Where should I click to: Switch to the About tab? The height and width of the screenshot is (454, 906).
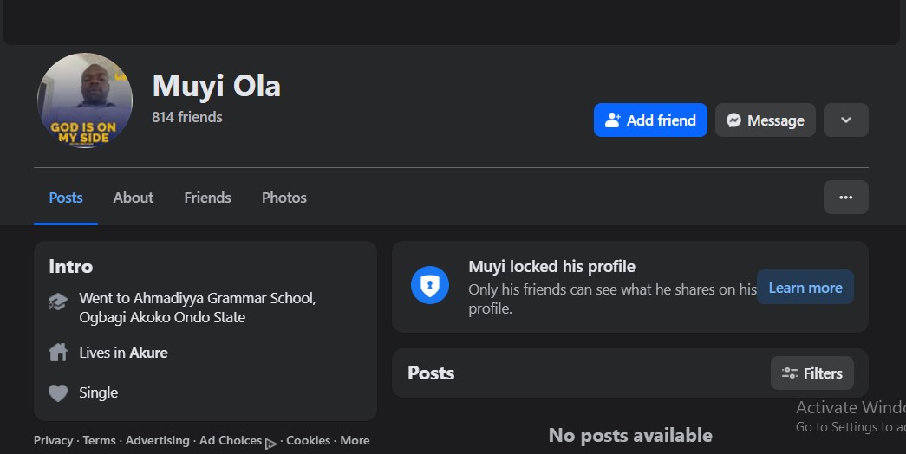pyautogui.click(x=134, y=198)
